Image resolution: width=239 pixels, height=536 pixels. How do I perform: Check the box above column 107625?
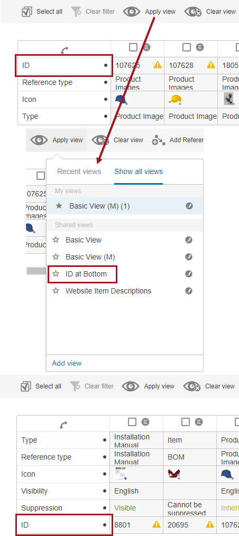tap(133, 47)
